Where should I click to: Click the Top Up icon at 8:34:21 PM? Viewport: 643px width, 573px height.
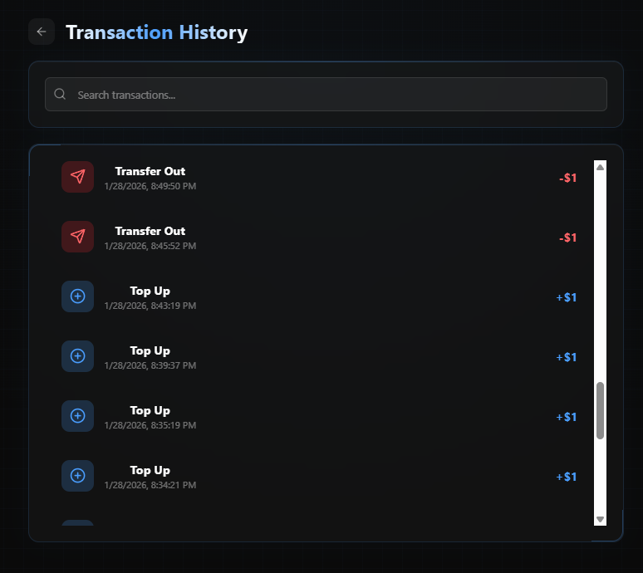pyautogui.click(x=77, y=476)
